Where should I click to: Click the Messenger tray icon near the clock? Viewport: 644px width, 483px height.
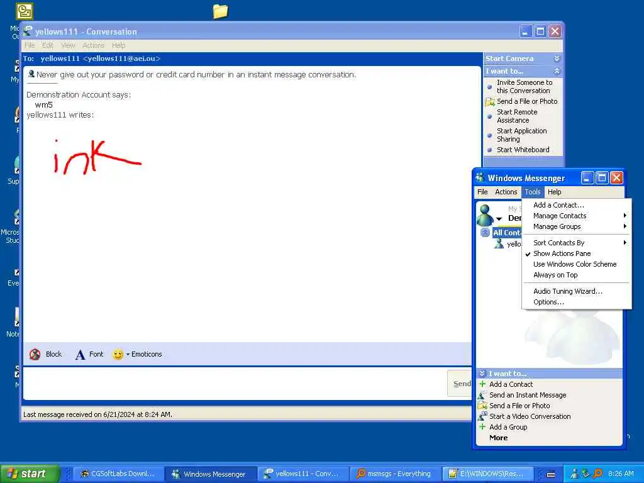coord(575,474)
